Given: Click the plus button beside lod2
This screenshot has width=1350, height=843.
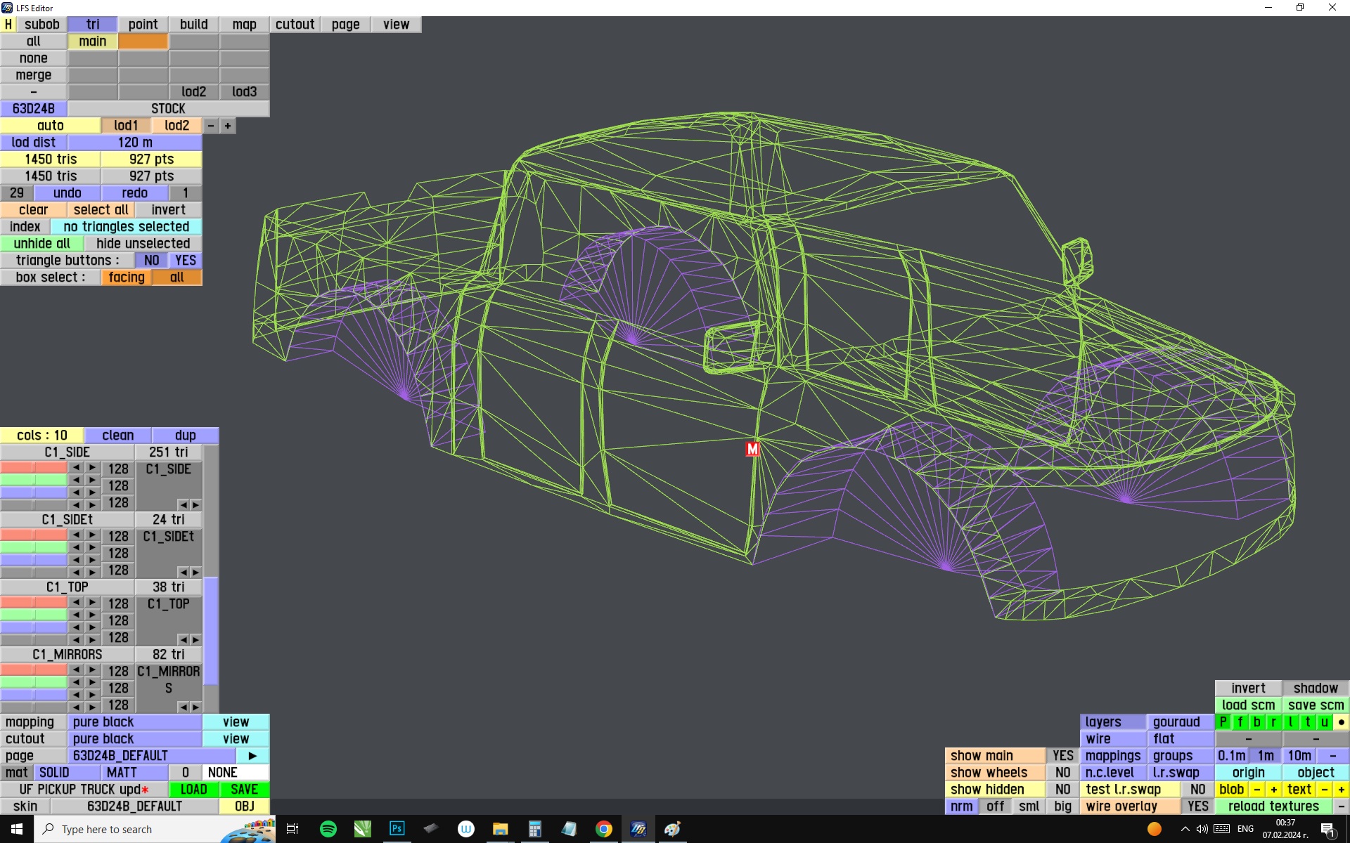Looking at the screenshot, I should [x=228, y=126].
